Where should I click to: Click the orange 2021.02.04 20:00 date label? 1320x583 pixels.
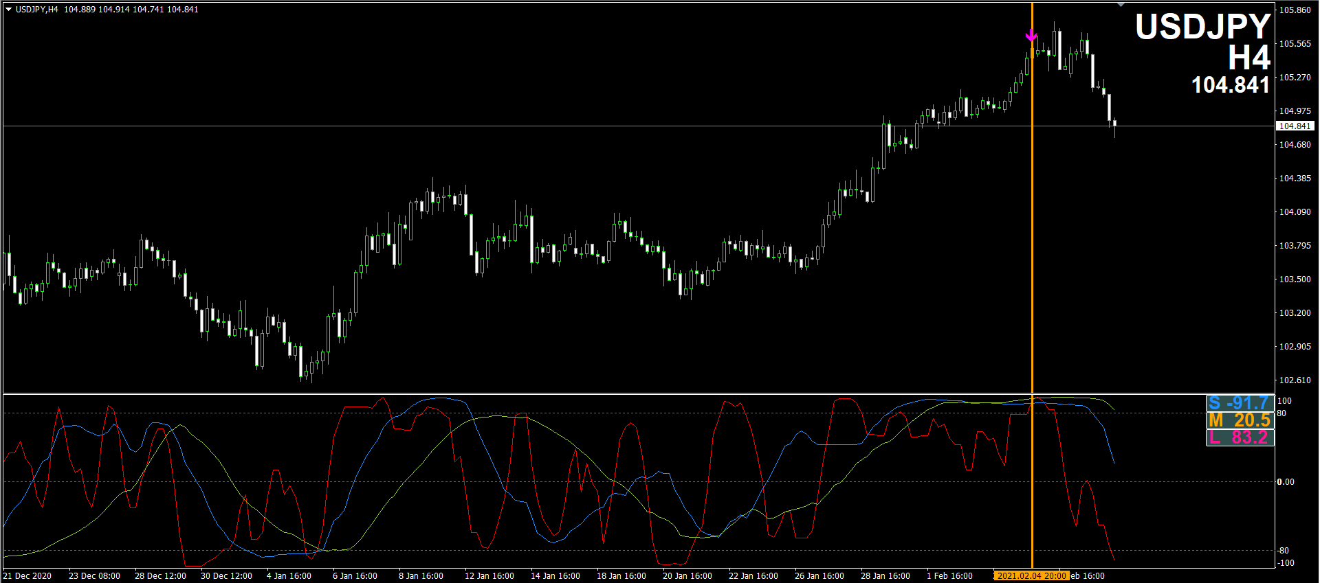tap(1032, 576)
